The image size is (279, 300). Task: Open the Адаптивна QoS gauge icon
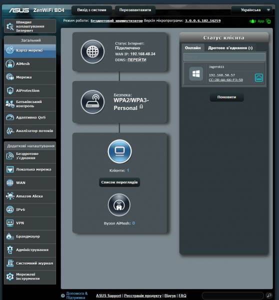(x=10, y=117)
